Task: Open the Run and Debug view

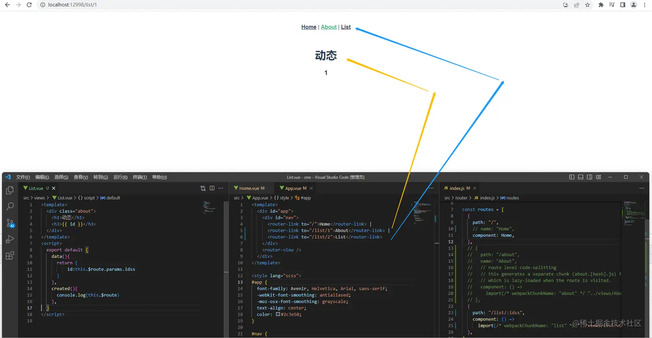Action: point(9,239)
